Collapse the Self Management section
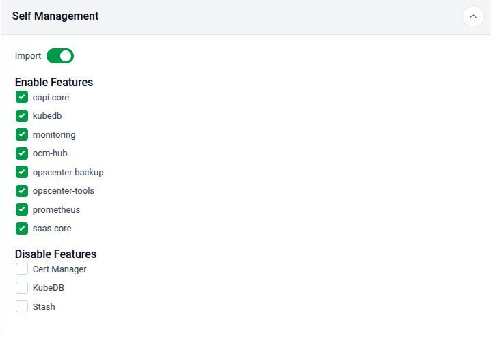 pyautogui.click(x=473, y=16)
